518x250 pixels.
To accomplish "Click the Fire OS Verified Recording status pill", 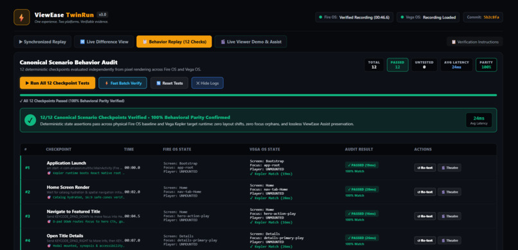I will point(354,17).
